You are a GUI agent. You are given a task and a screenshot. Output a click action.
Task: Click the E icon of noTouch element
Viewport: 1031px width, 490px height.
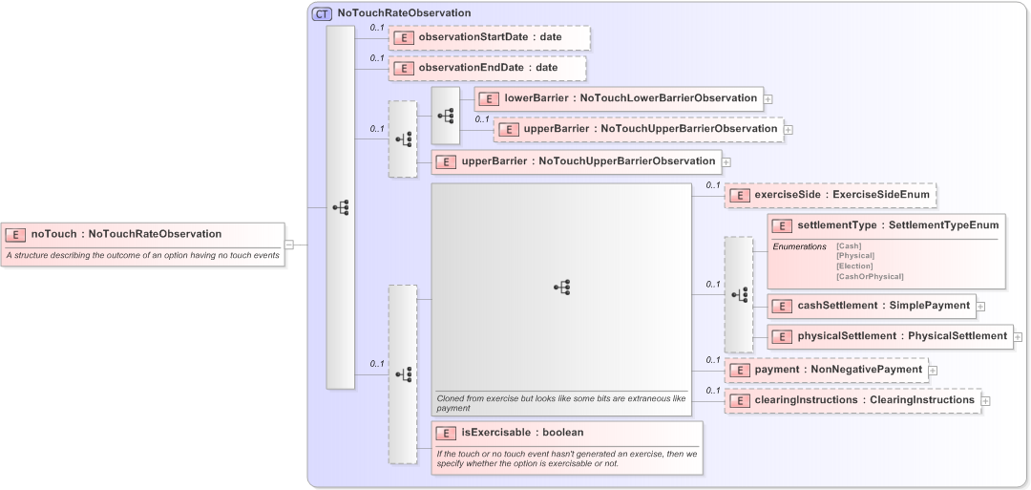pyautogui.click(x=15, y=234)
